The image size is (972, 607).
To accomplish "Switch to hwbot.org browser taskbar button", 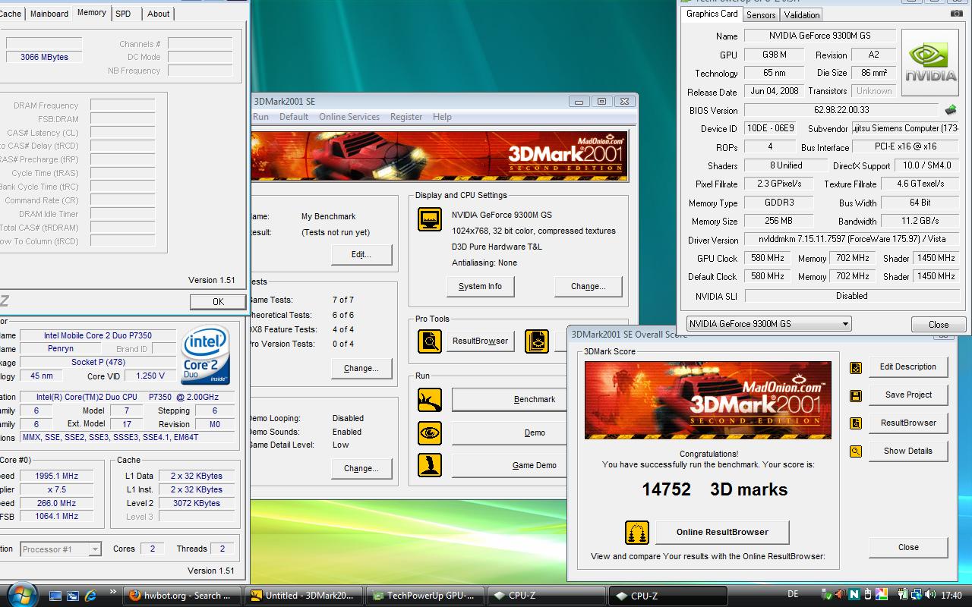I will 181,596.
